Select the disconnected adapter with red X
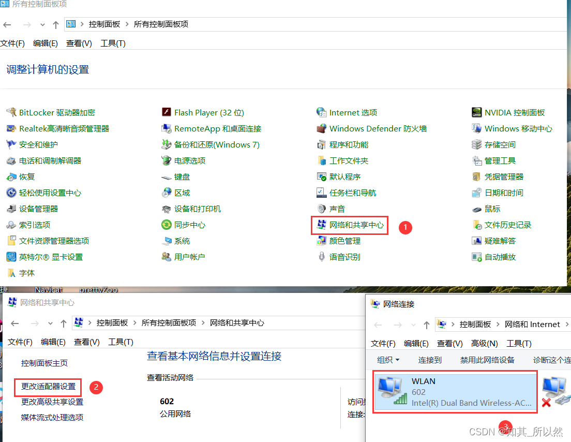 pyautogui.click(x=555, y=392)
